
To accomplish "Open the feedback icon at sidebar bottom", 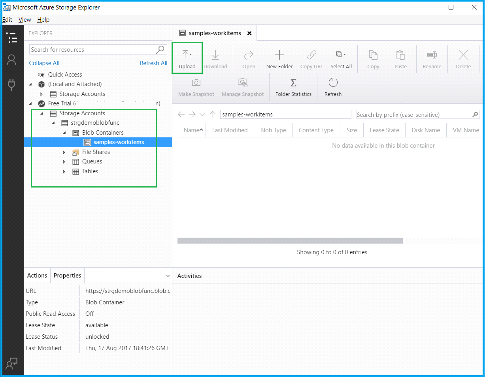I will [12, 364].
